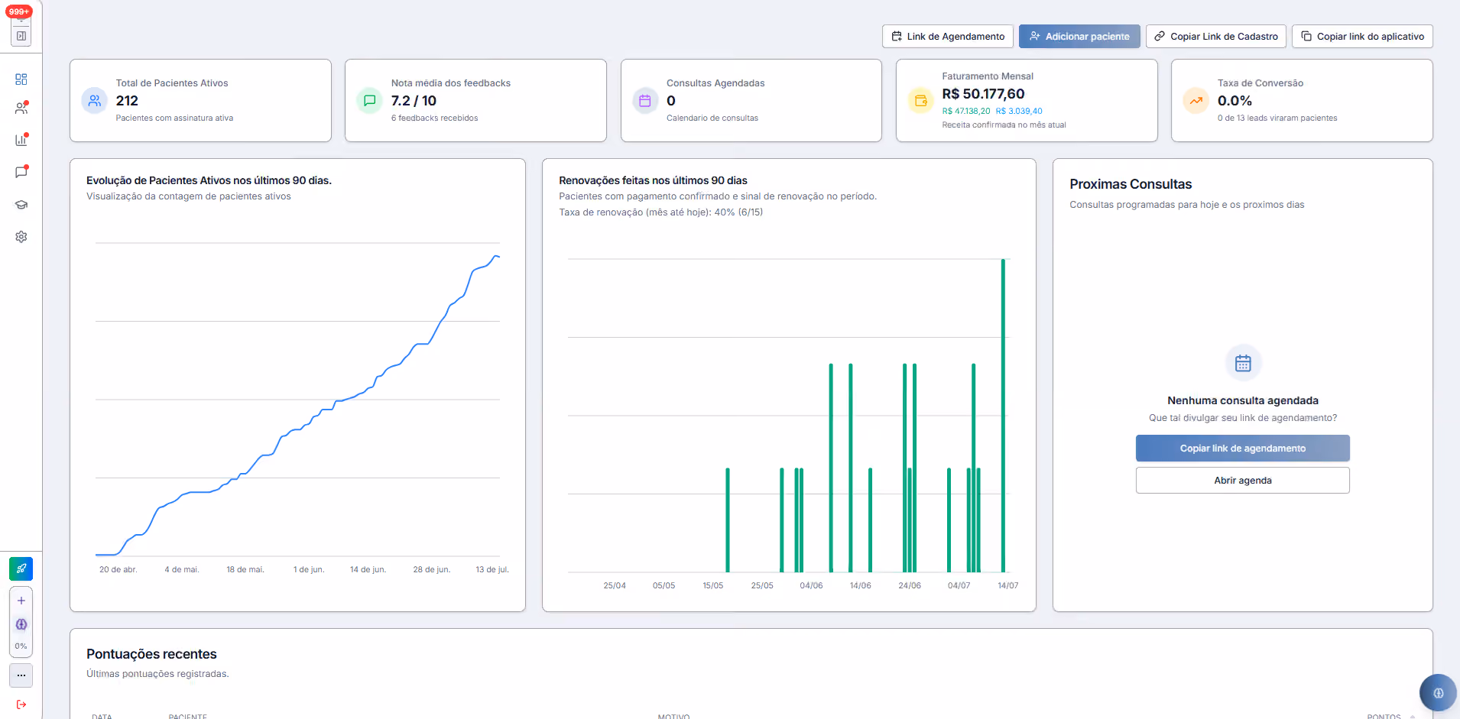Click the green R$ 47.138,20 amount
1460x719 pixels.
(966, 112)
